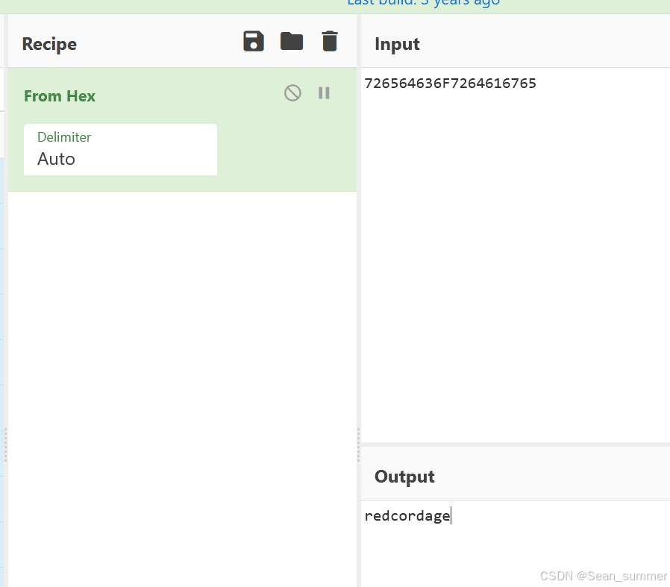670x587 pixels.
Task: Grab the splitter handle between Recipe and Input
Action: coord(358,445)
